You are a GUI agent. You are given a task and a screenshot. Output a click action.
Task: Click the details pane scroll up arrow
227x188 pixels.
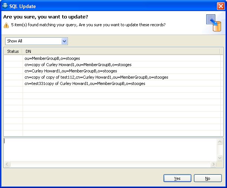pos(220,142)
